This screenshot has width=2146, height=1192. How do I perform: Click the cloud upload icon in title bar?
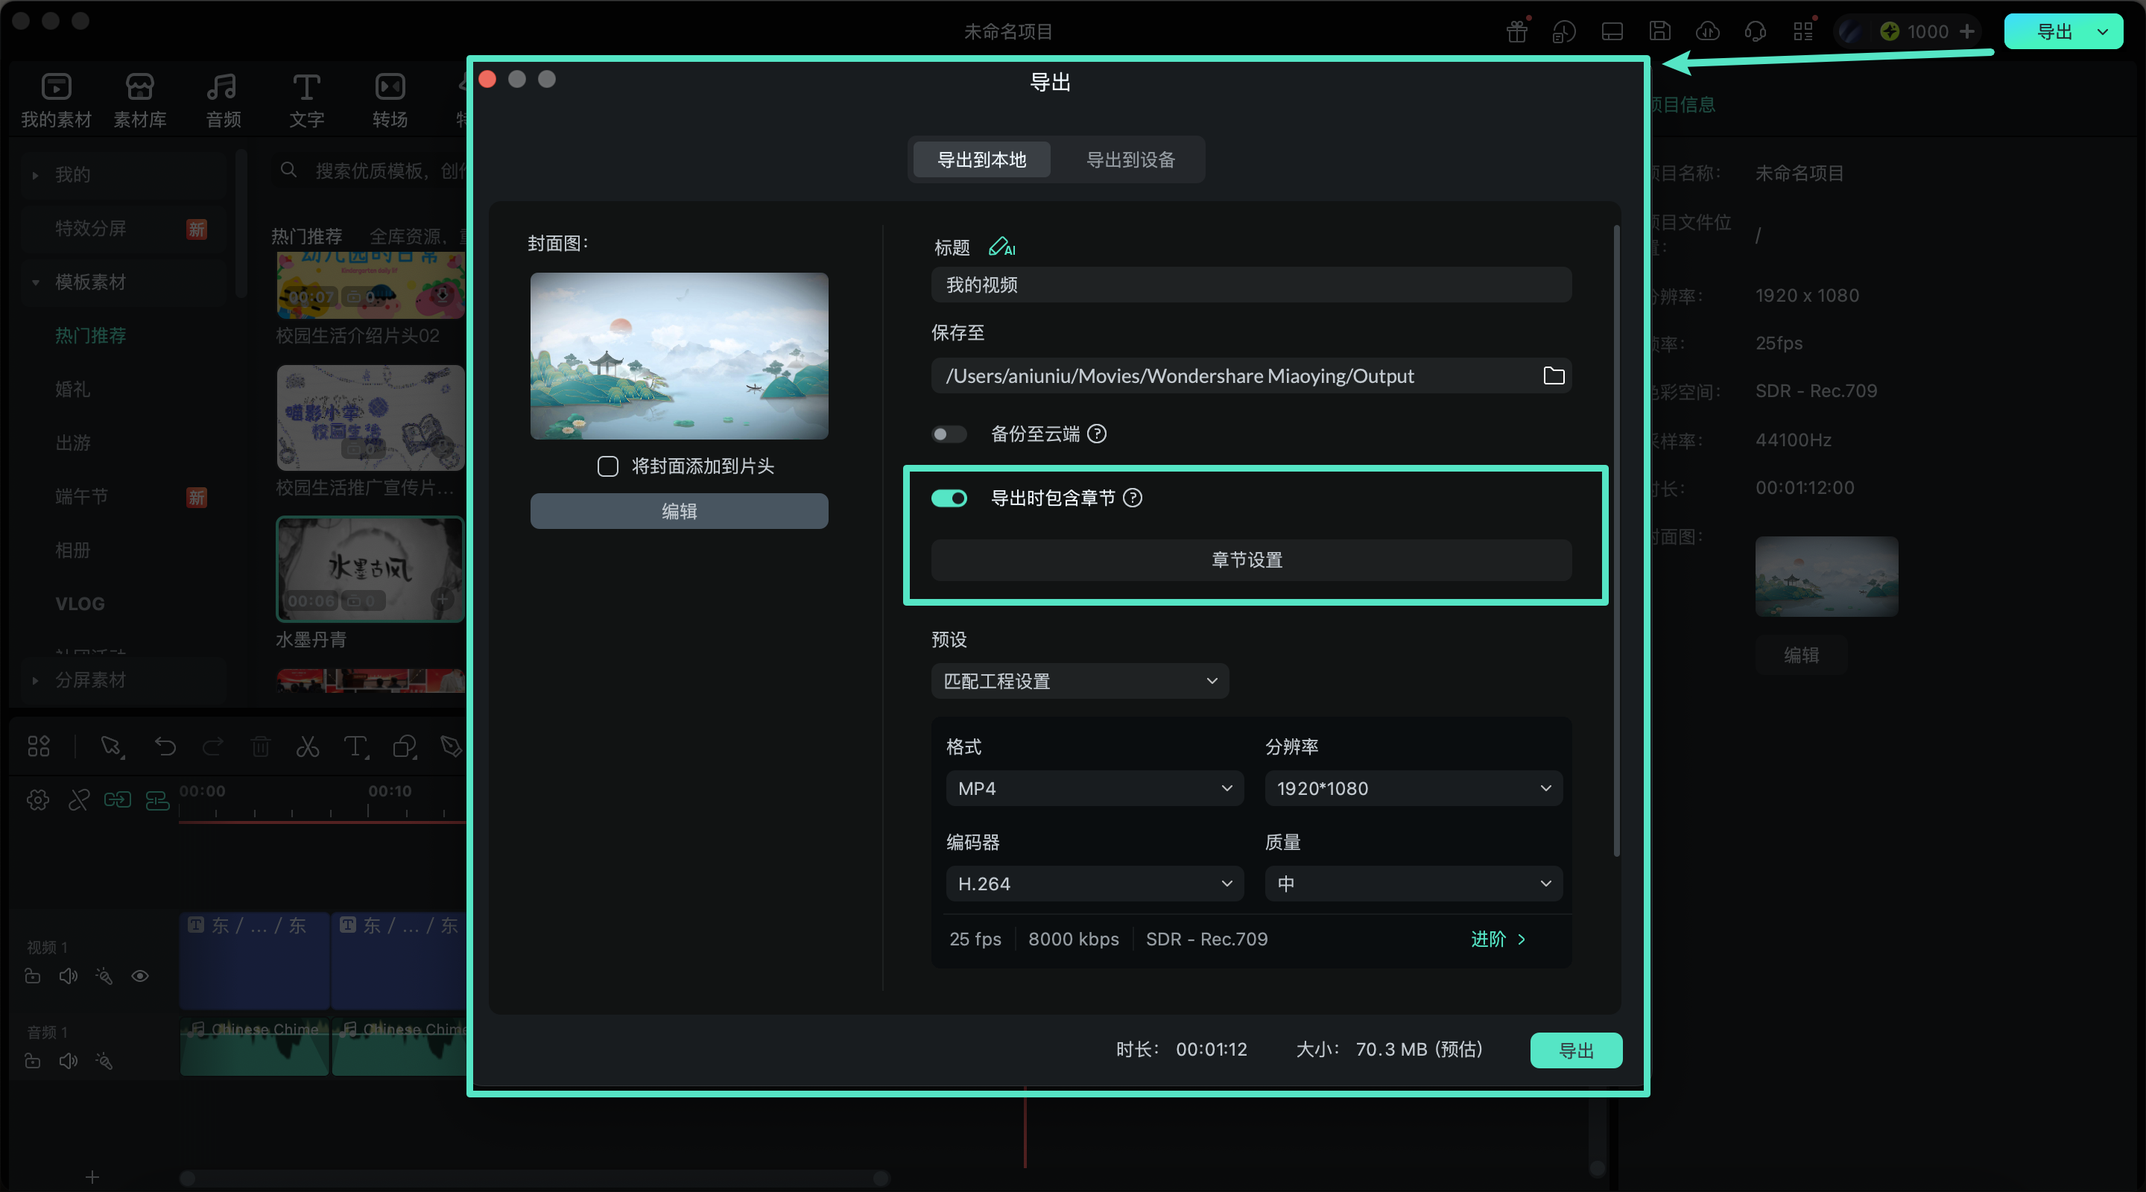pyautogui.click(x=1708, y=31)
